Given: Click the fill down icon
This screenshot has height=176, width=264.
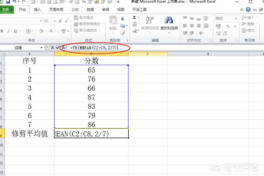Looking at the screenshot, I should coord(134,24).
